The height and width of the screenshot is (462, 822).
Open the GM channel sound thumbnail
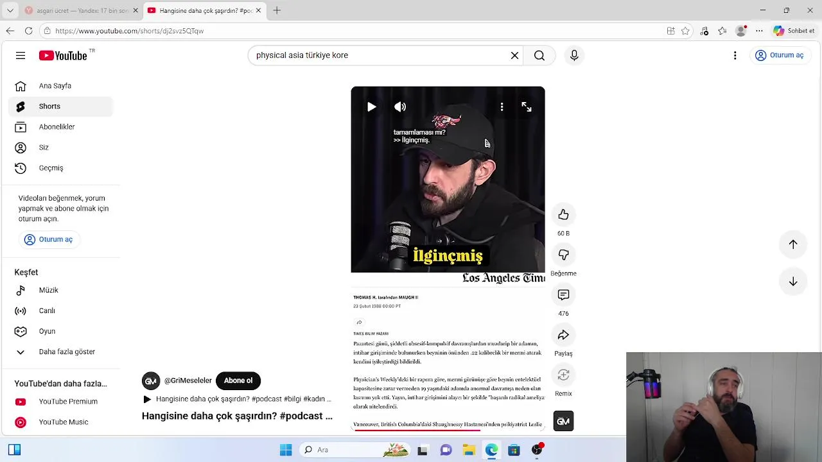tap(563, 421)
